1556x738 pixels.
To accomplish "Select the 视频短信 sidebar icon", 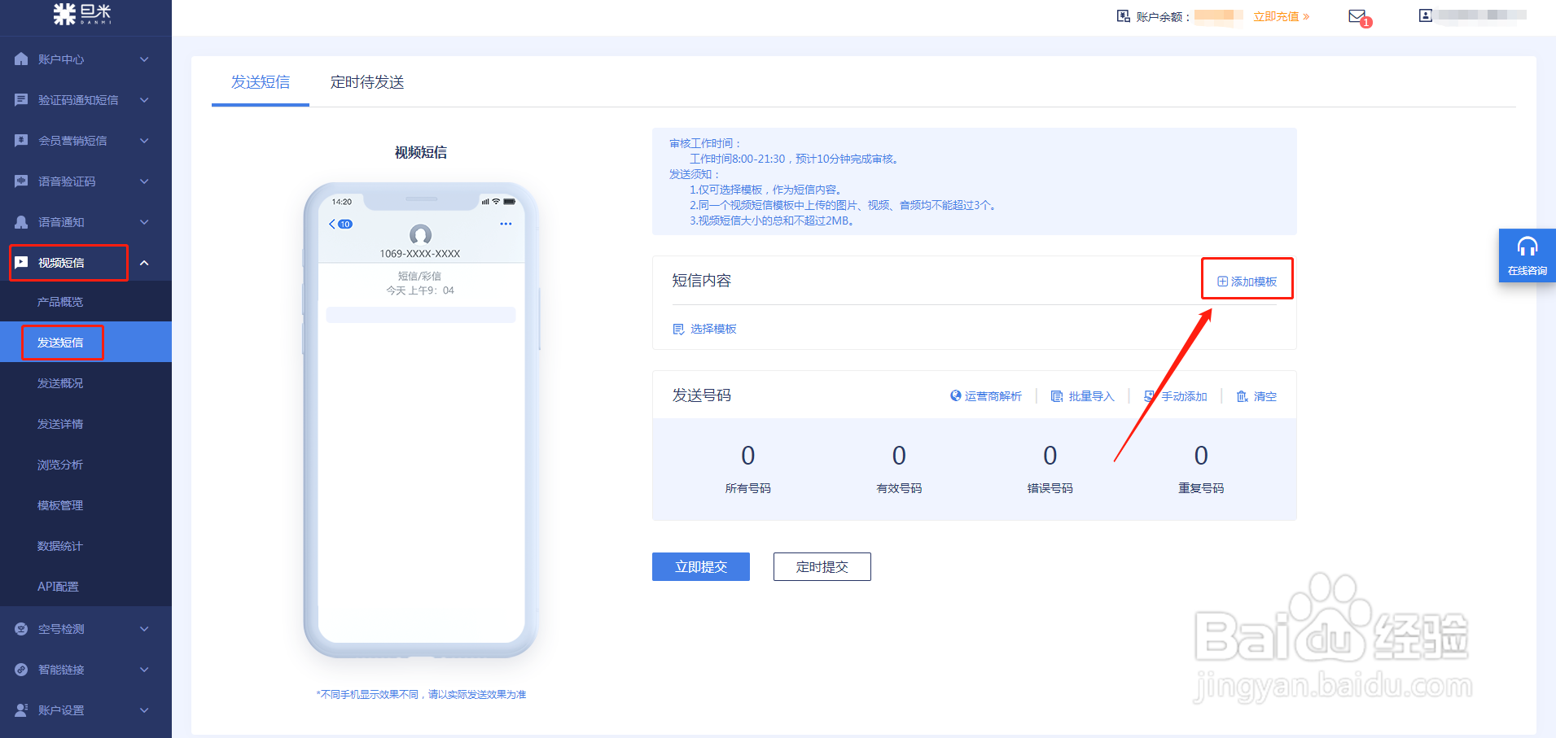I will click(20, 262).
